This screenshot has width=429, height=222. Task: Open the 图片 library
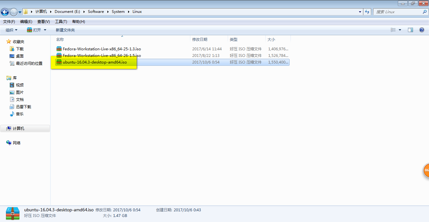pyautogui.click(x=20, y=92)
